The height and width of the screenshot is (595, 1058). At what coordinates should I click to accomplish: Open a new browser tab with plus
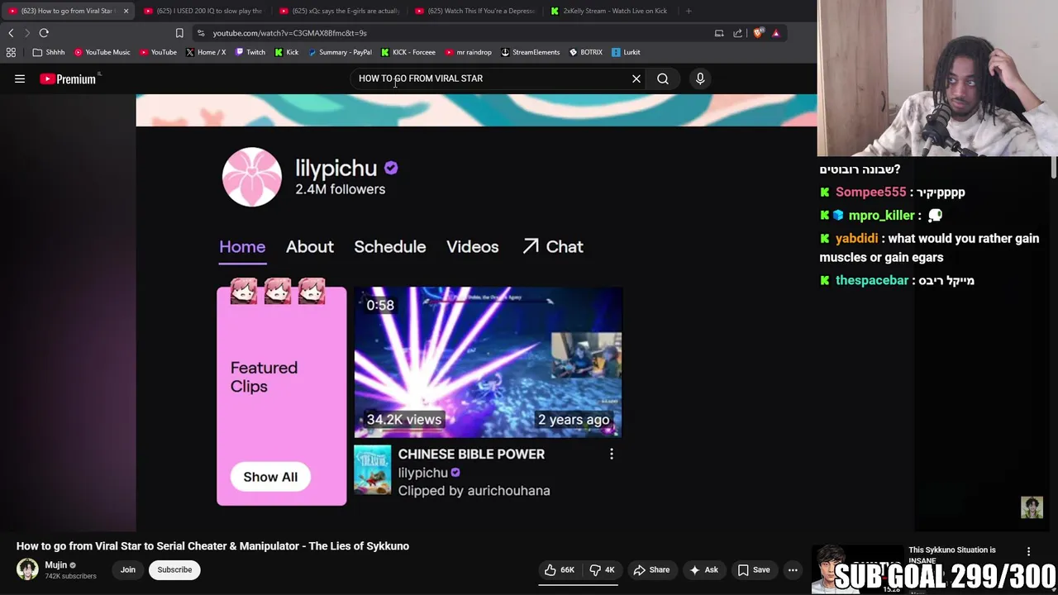tap(689, 11)
